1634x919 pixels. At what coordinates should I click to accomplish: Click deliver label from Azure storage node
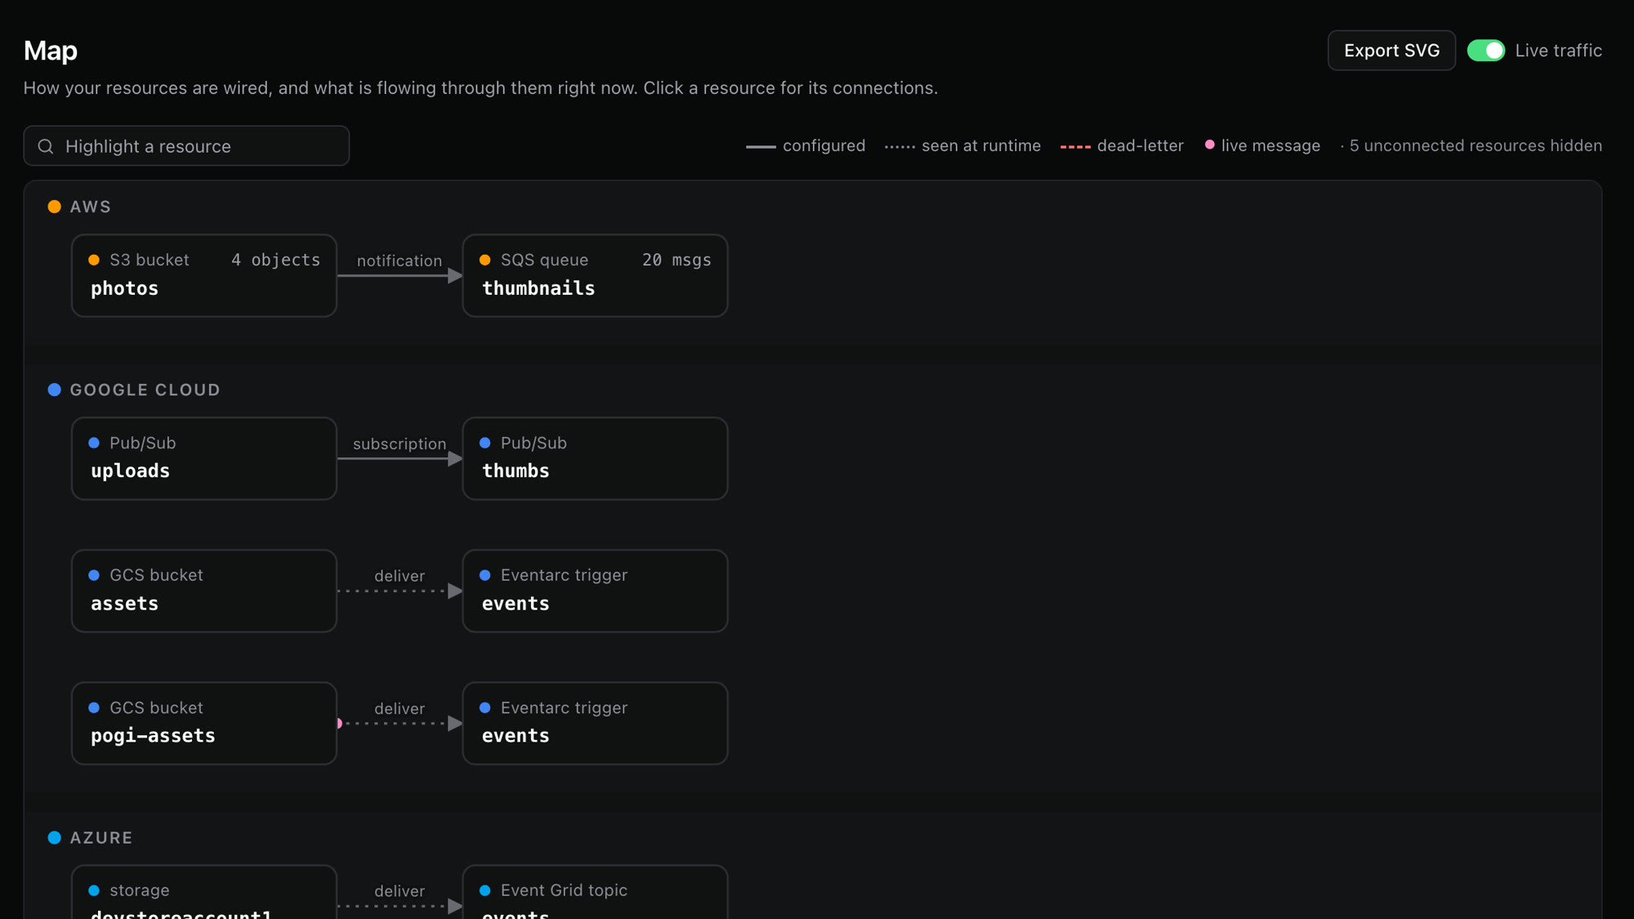tap(400, 891)
